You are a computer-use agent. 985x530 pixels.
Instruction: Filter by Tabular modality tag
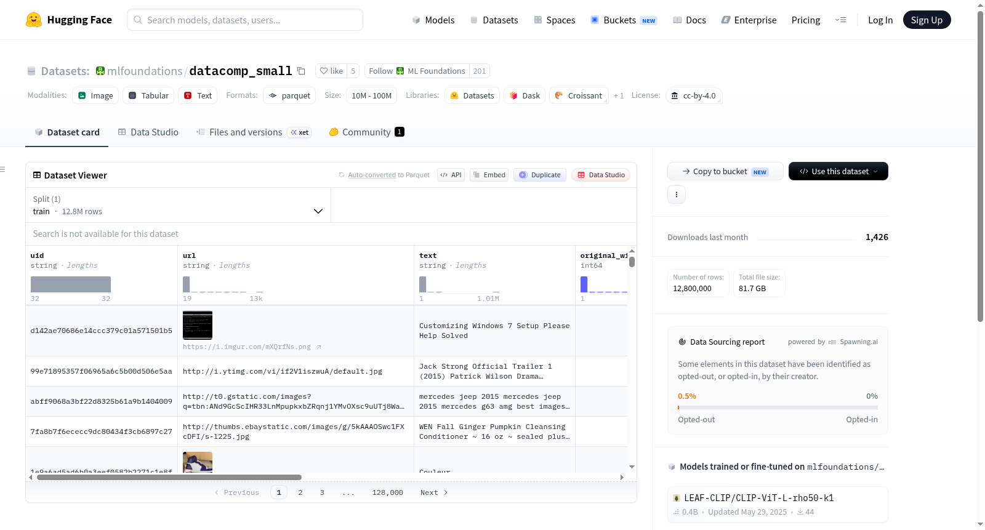[148, 95]
